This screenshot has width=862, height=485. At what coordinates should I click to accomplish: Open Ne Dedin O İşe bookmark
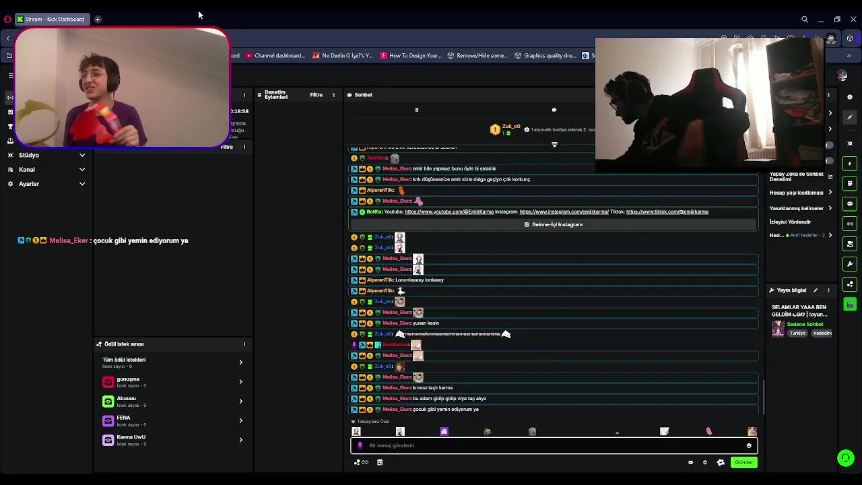343,56
